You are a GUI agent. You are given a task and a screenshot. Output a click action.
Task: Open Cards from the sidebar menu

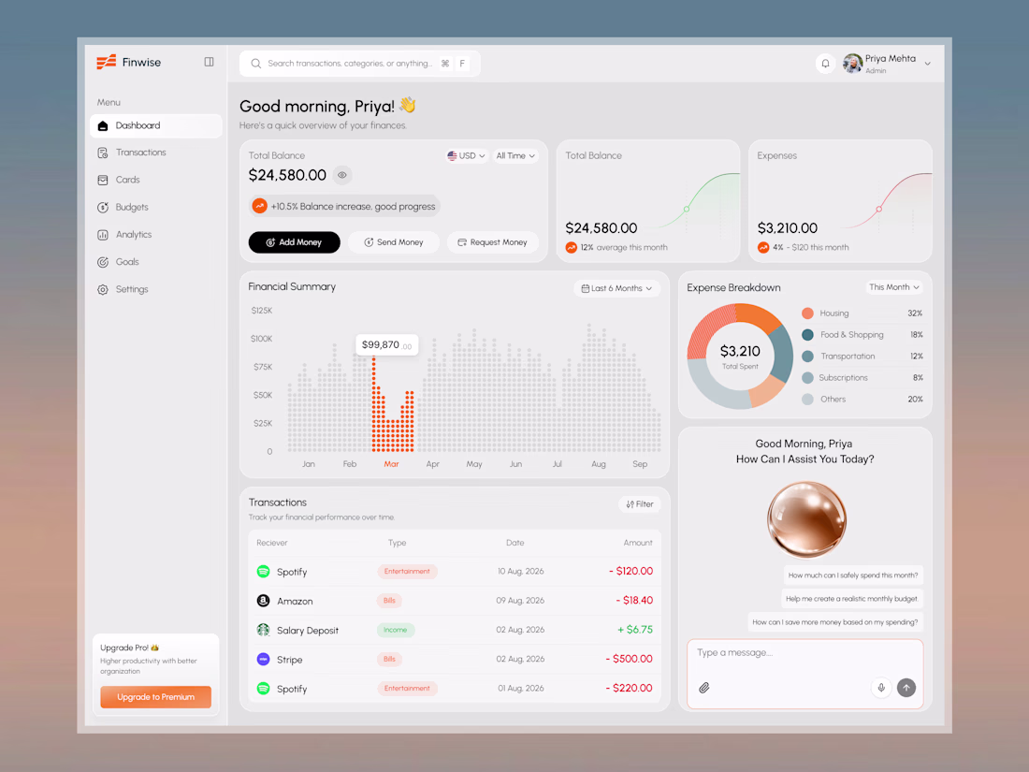click(x=156, y=180)
